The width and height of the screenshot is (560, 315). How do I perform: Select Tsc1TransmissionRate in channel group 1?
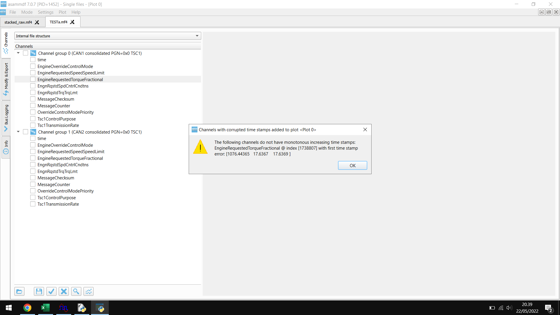tap(58, 204)
